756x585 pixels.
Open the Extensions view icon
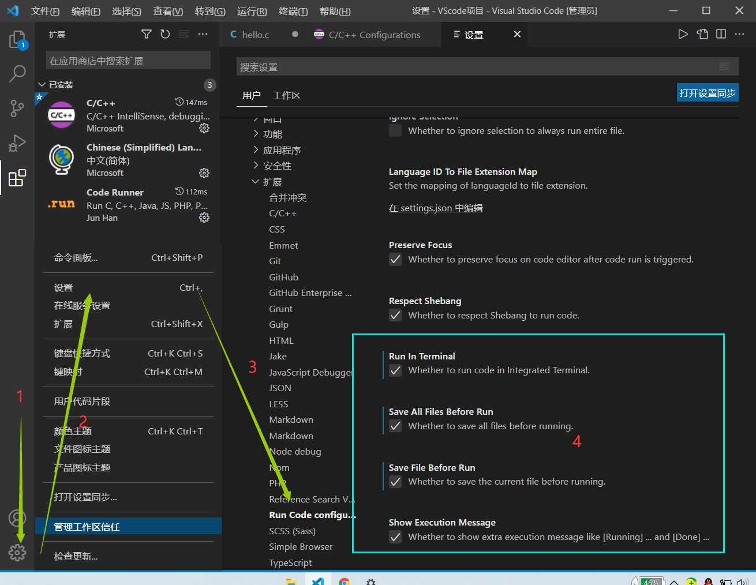pos(17,178)
